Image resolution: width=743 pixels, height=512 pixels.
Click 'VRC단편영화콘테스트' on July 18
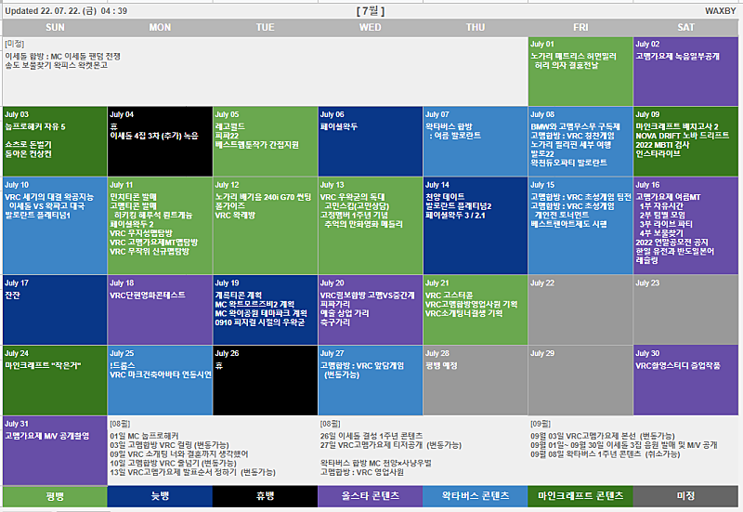148,295
